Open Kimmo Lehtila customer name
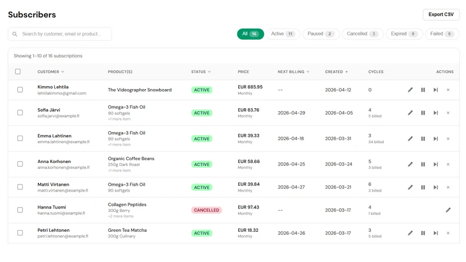Viewport: 466px width, 262px height. (53, 87)
